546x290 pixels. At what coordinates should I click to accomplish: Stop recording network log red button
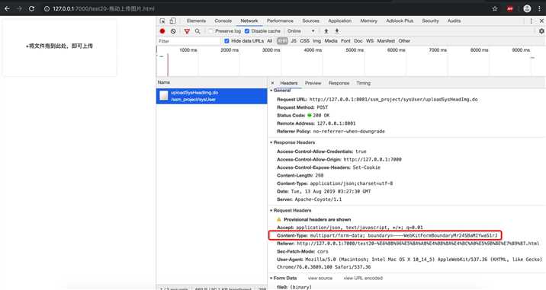pos(162,31)
